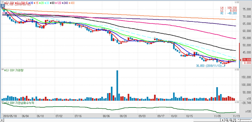Click the CJ CGV:기관순매수누적 indicator label
Screen dimensions: 252x122
point(19,103)
